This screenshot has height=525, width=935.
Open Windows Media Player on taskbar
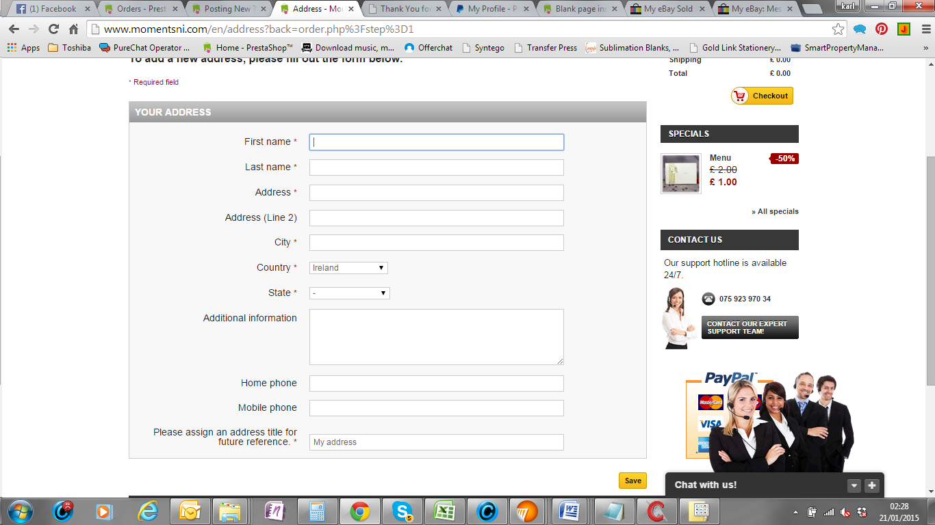click(x=104, y=511)
